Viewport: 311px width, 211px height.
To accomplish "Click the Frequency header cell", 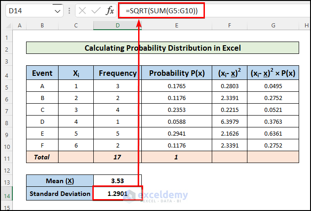I will click(x=118, y=73).
